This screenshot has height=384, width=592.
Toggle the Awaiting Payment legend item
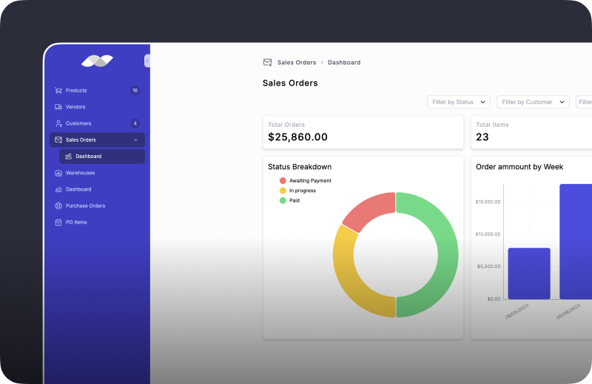click(x=305, y=181)
